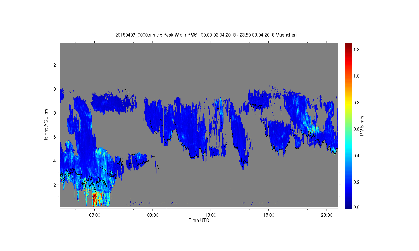Click the 'Height AGL km' y-axis label
The height and width of the screenshot is (251, 419).
click(x=46, y=126)
